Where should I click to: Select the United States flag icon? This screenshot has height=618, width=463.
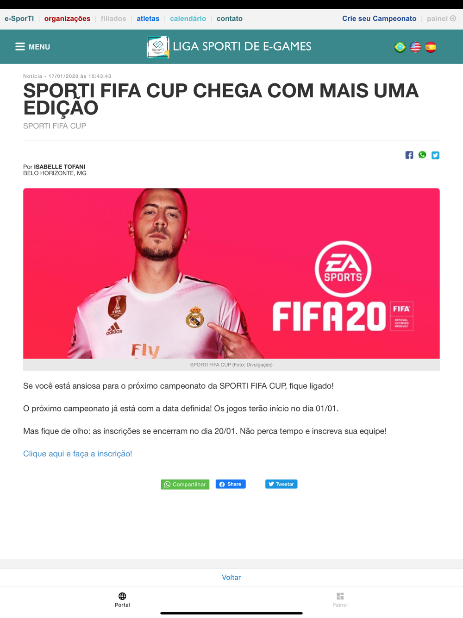pyautogui.click(x=415, y=47)
